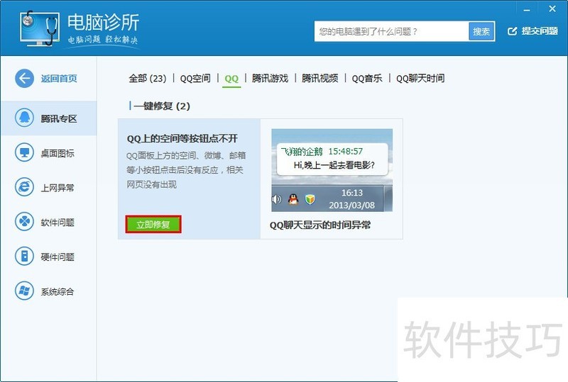568x382 pixels.
Task: Click the 电脑诊所 stethoscope monitor logo
Action: pyautogui.click(x=40, y=28)
